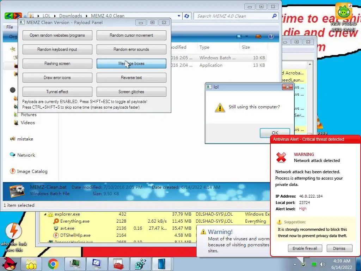Image resolution: width=361 pixels, height=271 pixels.
Task: Click Downloads in the breadcrumb path
Action: point(71,16)
